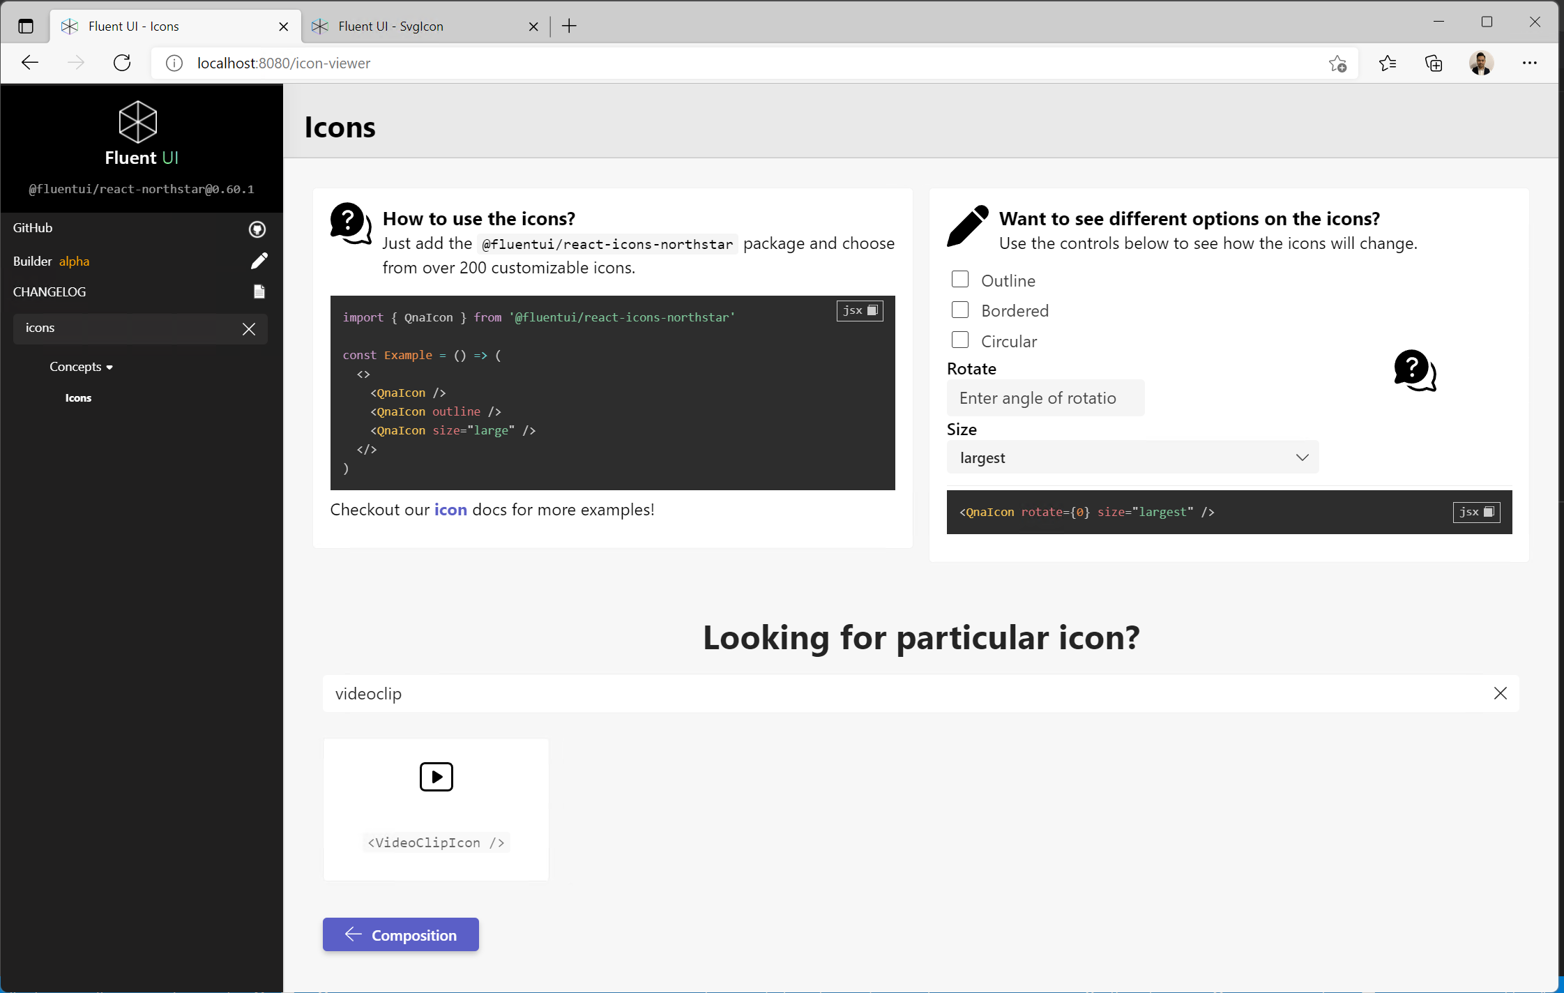Copy the import example jsx code

[x=860, y=310]
